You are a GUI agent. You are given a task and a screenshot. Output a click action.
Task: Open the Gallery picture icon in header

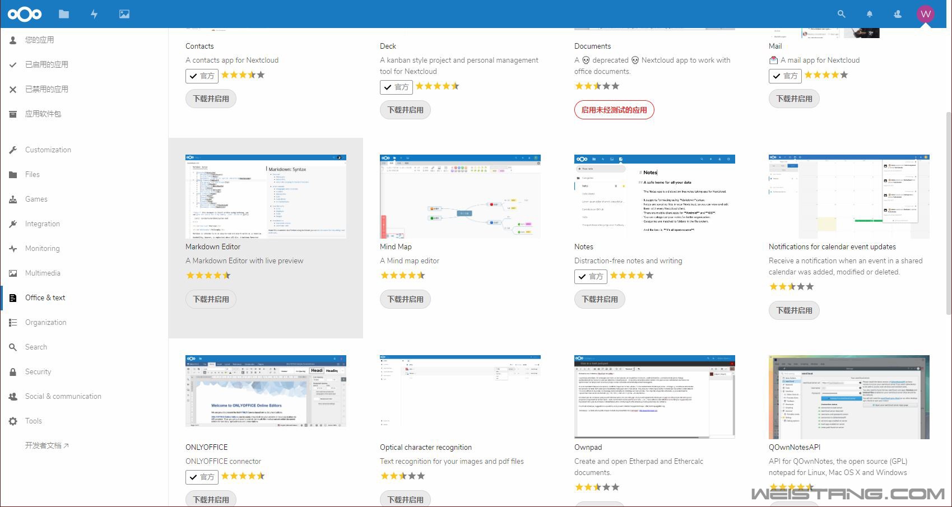(124, 14)
